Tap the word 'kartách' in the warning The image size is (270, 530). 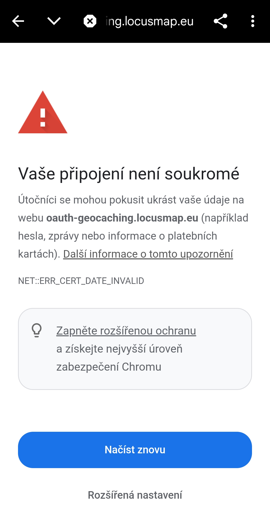click(x=37, y=254)
